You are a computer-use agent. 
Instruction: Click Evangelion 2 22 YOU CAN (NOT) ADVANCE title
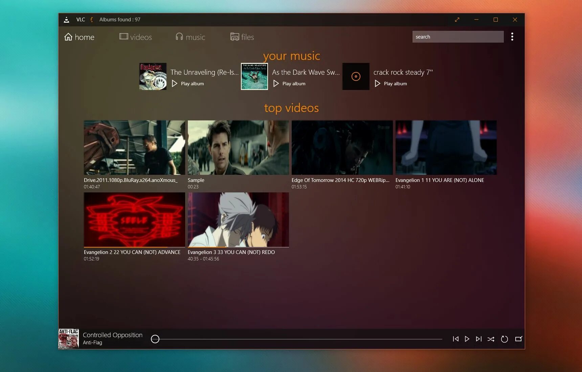132,252
